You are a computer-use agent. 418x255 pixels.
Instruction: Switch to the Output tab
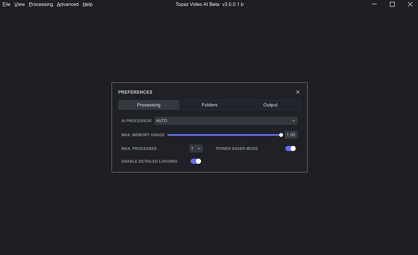tap(270, 105)
